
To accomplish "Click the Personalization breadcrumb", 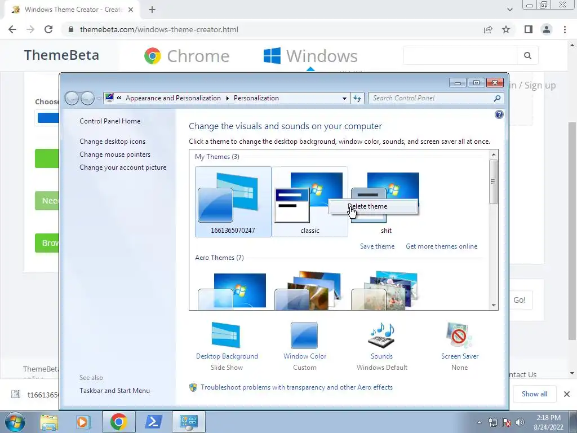I will click(256, 98).
